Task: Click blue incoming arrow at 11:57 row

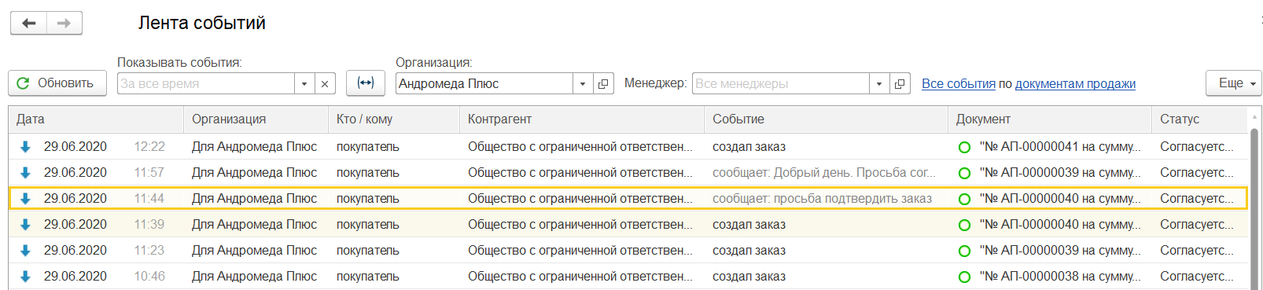Action: (x=25, y=173)
